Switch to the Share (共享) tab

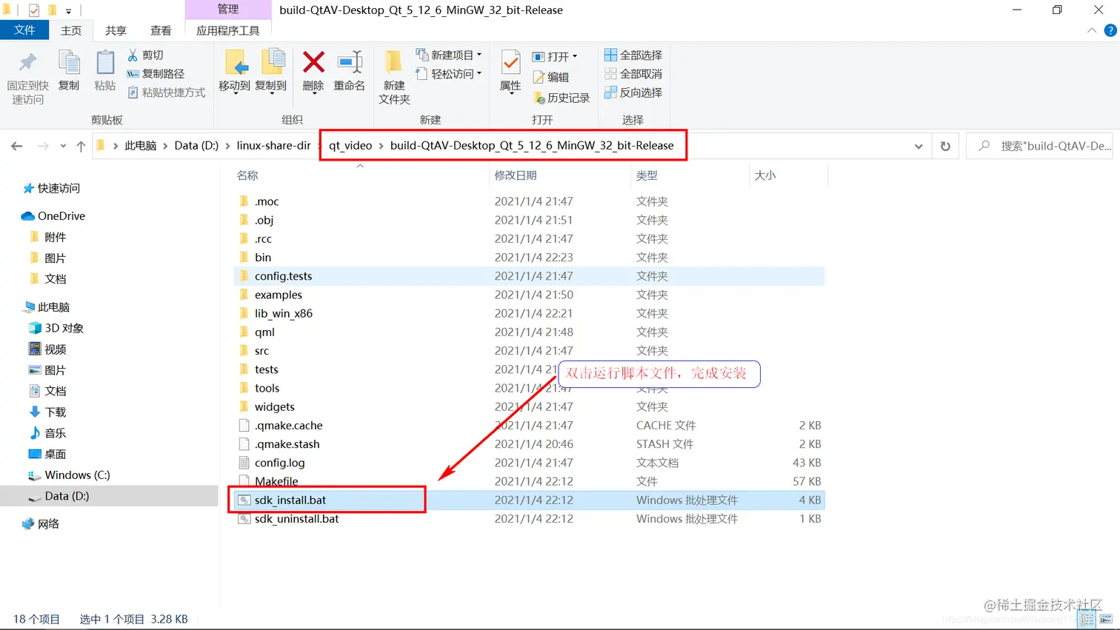pos(116,30)
